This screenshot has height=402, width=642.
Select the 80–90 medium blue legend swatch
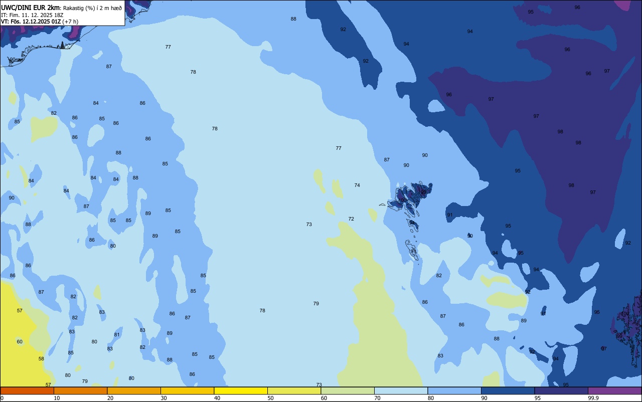454,390
